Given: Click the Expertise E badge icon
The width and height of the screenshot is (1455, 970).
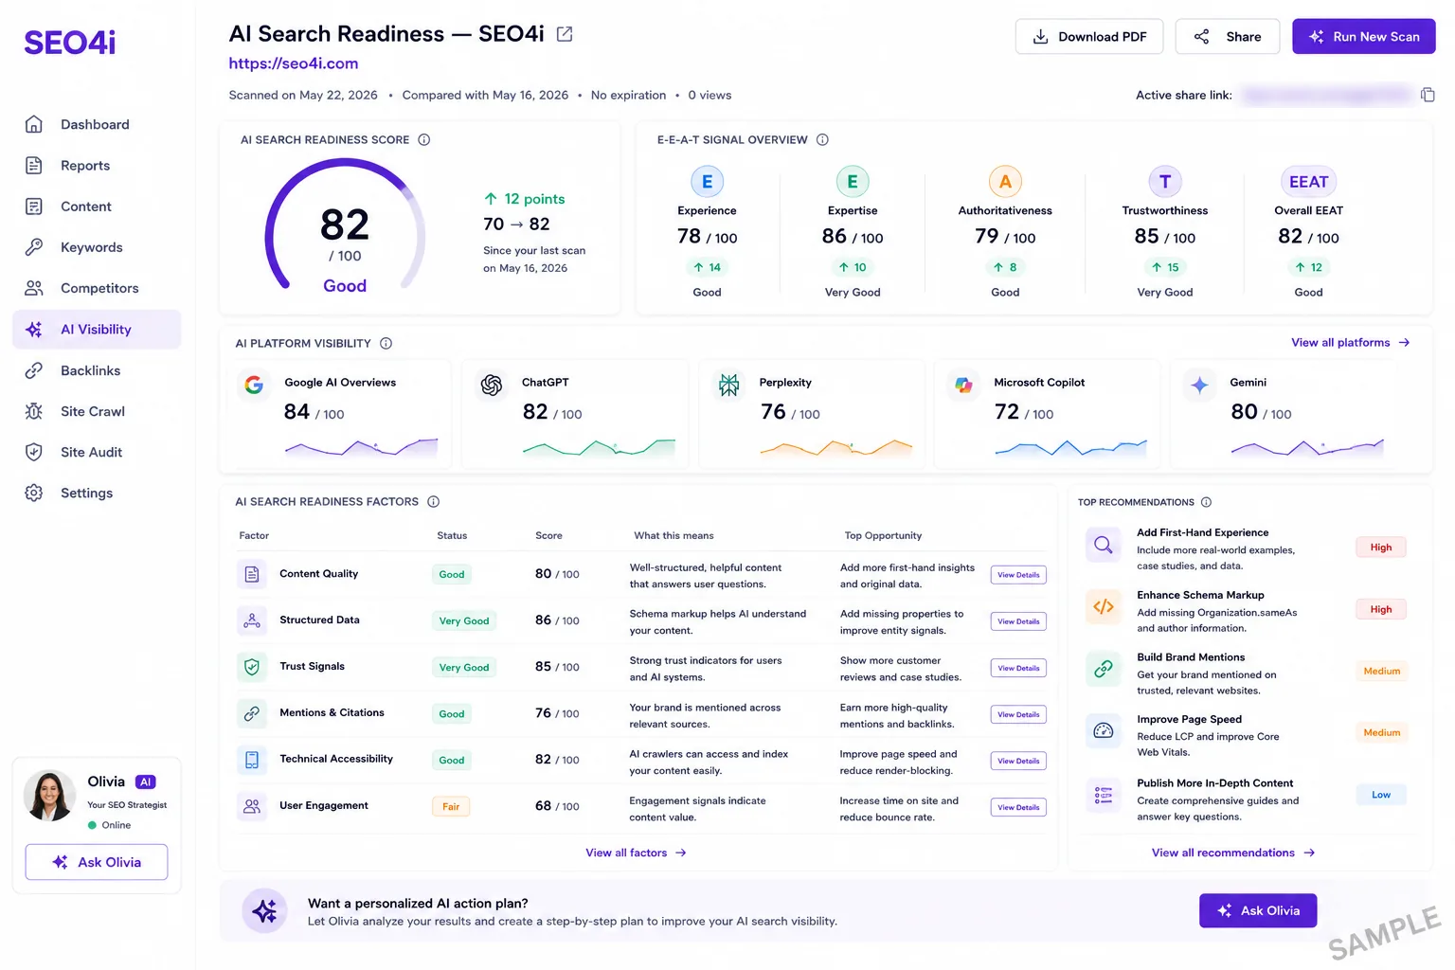Looking at the screenshot, I should point(853,181).
